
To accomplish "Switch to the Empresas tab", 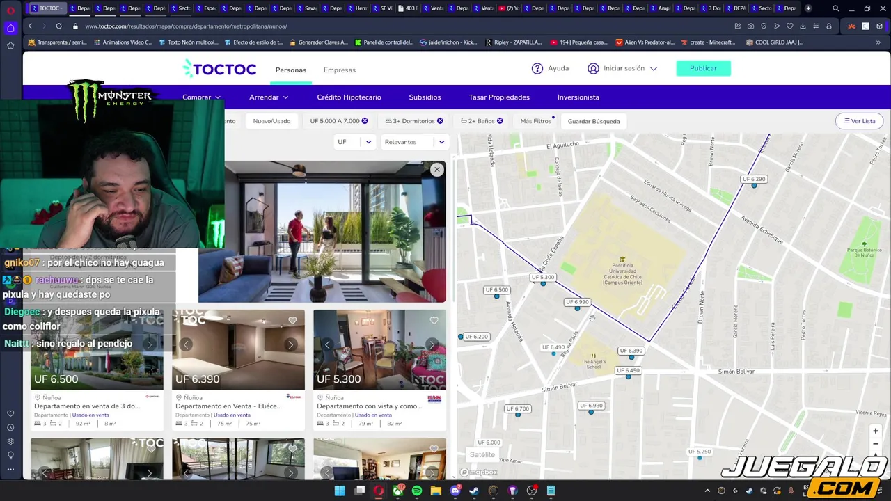I will [339, 70].
